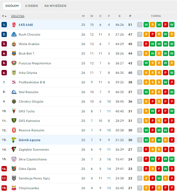Image resolution: width=178 pixels, height=193 pixels.
Task: Open the Górnik Łęczna team link
Action: (29, 140)
